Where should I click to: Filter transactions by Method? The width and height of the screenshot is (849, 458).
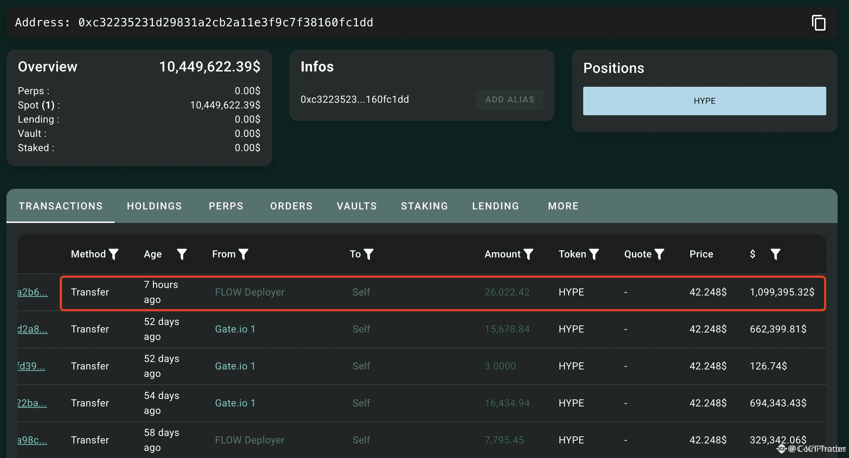pos(114,254)
